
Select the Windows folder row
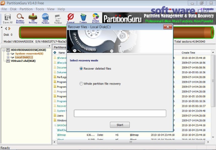tap(60, 120)
